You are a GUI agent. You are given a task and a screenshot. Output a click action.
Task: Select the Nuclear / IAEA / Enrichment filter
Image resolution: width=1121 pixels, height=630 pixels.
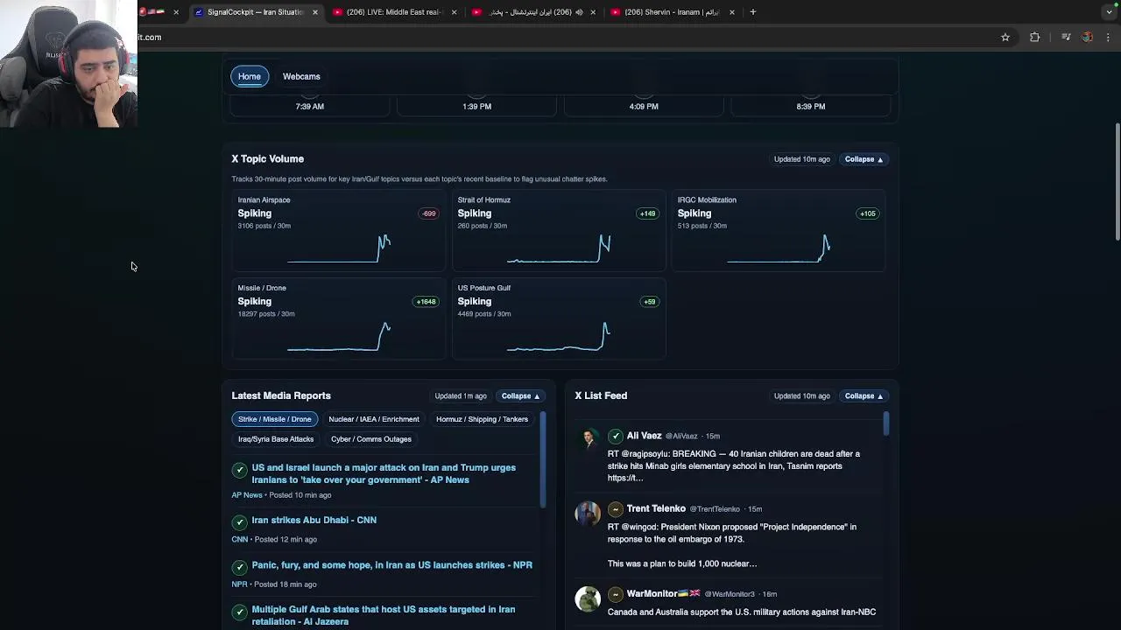pyautogui.click(x=374, y=419)
